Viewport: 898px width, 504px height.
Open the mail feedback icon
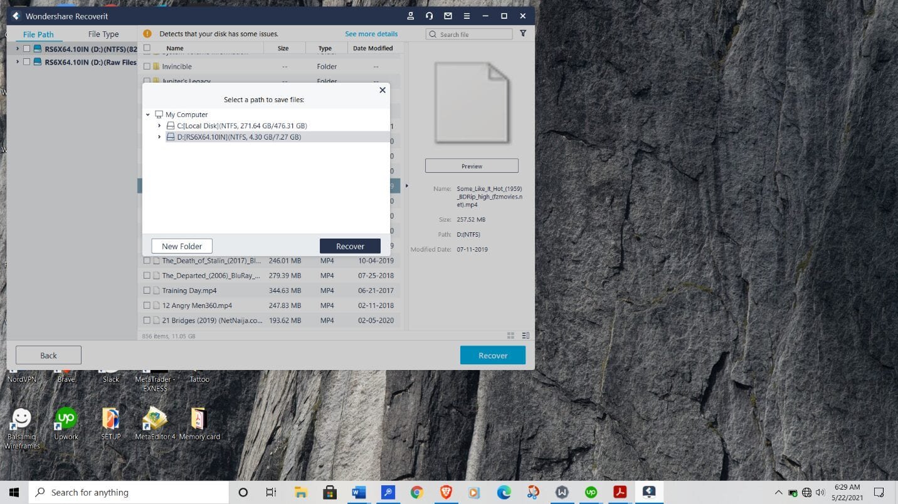(448, 16)
